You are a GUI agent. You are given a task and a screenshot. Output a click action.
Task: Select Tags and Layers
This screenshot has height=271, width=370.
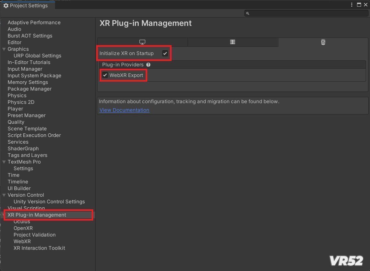click(27, 155)
